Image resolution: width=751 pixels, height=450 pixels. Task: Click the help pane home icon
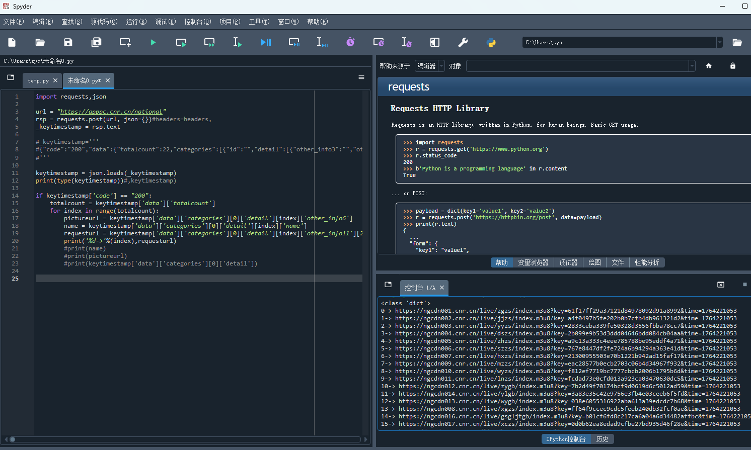(x=708, y=66)
